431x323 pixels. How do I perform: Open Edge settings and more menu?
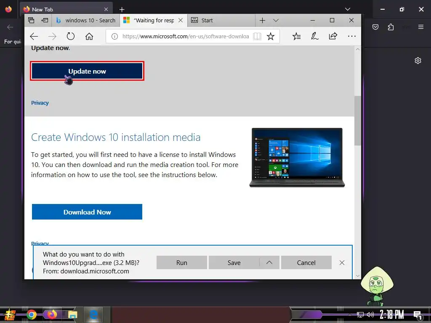[351, 36]
